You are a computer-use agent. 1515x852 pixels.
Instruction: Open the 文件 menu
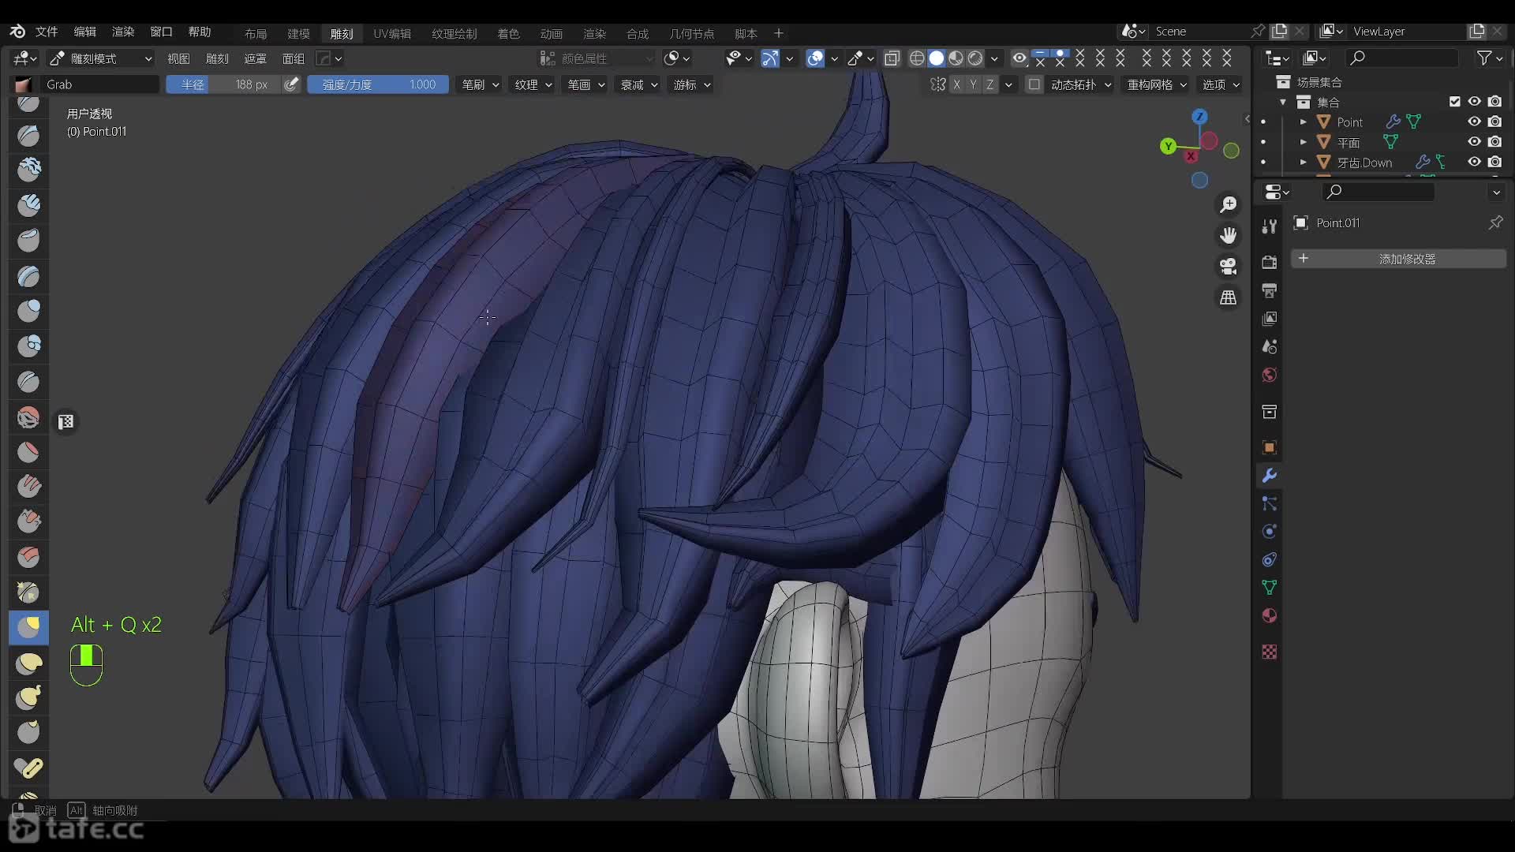[x=47, y=32]
